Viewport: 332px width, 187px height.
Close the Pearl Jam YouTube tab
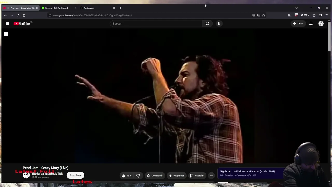(x=37, y=8)
